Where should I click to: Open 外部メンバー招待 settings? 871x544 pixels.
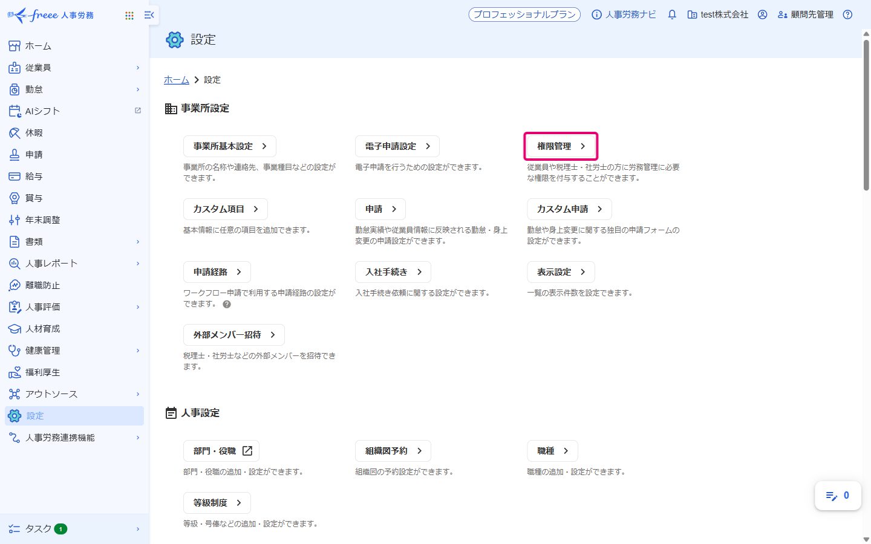click(x=234, y=335)
